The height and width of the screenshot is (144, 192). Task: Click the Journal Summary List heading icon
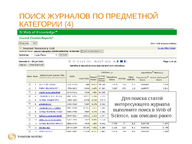(x=21, y=48)
